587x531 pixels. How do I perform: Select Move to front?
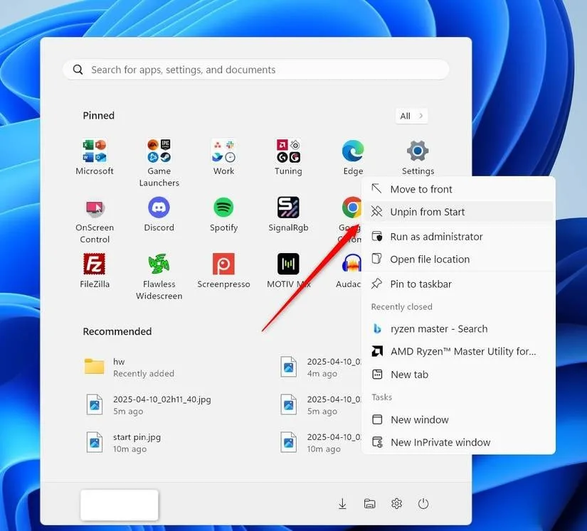pyautogui.click(x=460, y=189)
